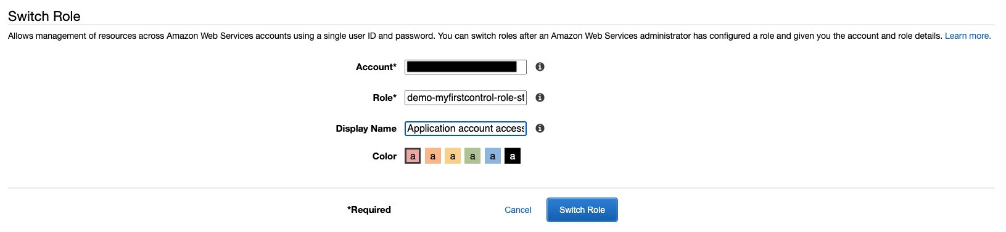Click the Color label text
Image resolution: width=1006 pixels, height=232 pixels.
[384, 156]
